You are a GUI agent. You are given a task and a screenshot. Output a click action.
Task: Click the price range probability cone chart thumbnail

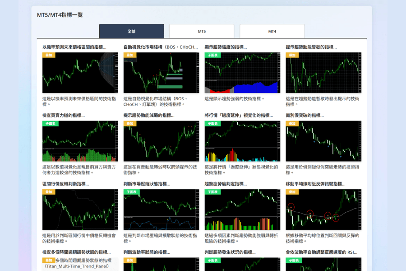(x=80, y=73)
